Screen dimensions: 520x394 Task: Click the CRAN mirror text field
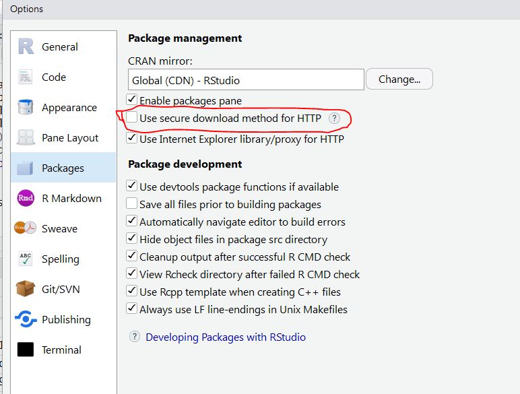(246, 79)
